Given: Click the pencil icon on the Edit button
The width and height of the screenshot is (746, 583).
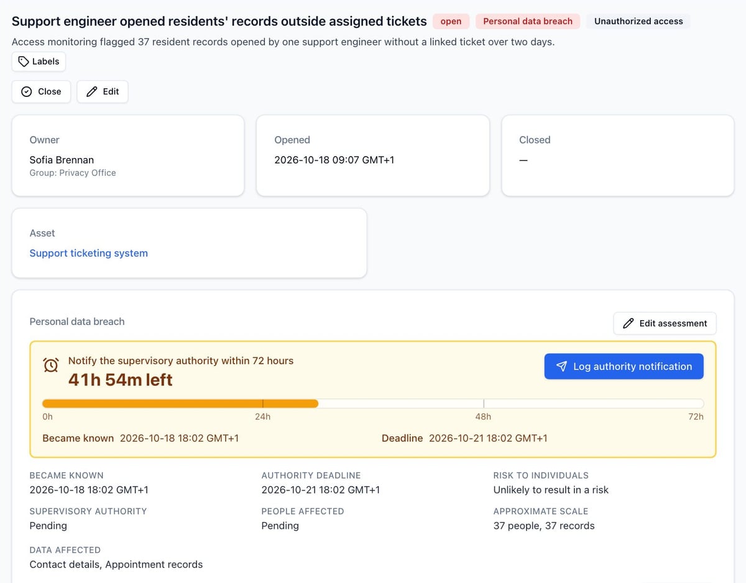Looking at the screenshot, I should [x=92, y=91].
